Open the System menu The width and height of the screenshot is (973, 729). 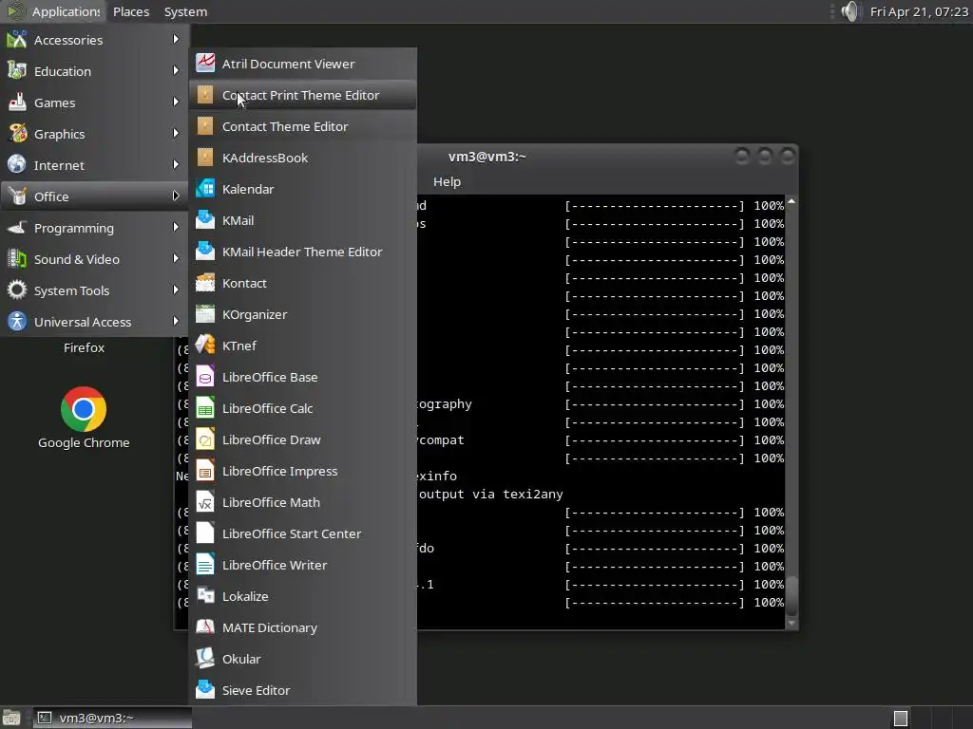185,11
